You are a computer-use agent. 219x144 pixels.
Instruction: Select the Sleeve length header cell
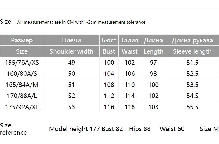(x=192, y=51)
